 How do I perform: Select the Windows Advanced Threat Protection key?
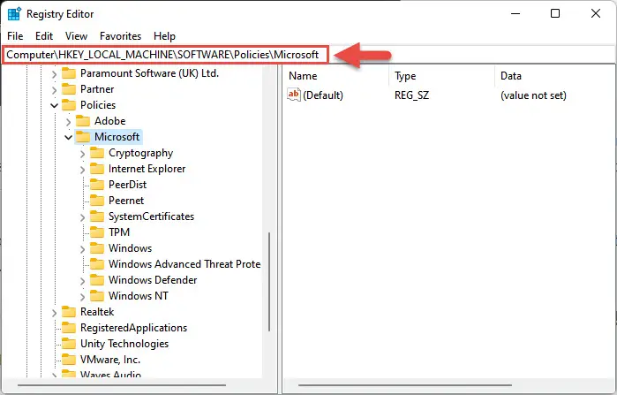pos(184,264)
